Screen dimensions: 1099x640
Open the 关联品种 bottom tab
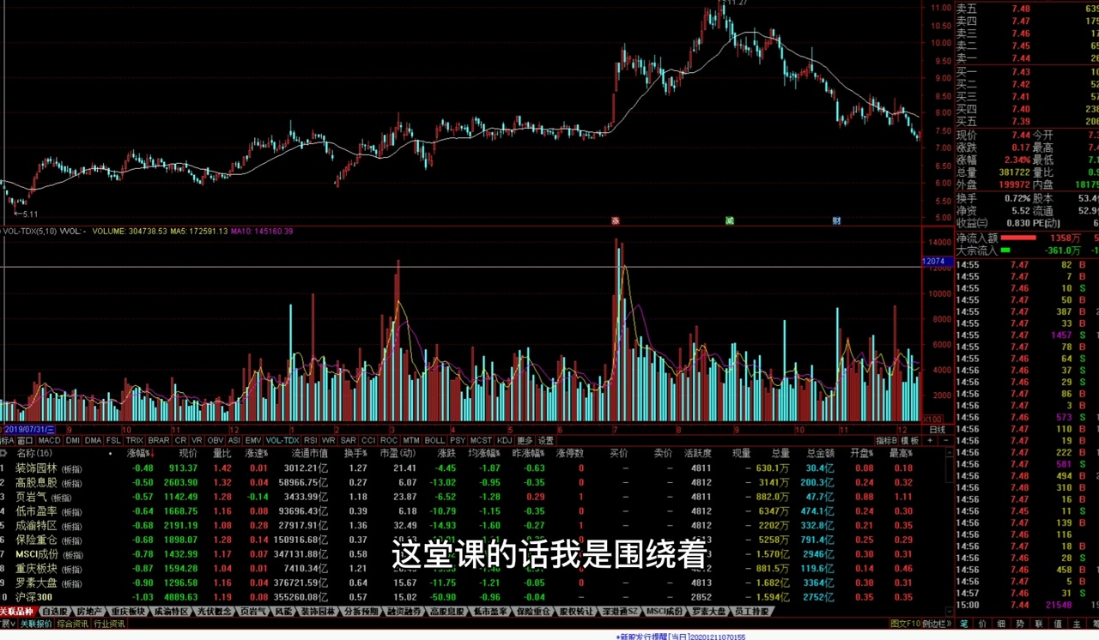pyautogui.click(x=16, y=612)
